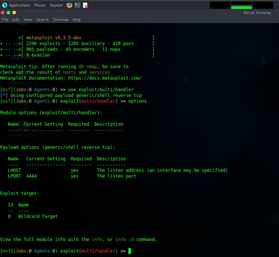
Task: Open the System menu
Action: coord(56,5)
